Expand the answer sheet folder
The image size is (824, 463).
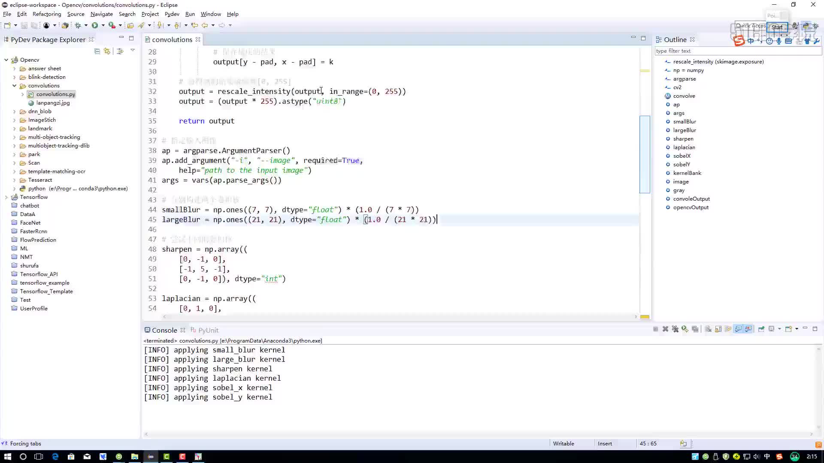click(x=14, y=69)
